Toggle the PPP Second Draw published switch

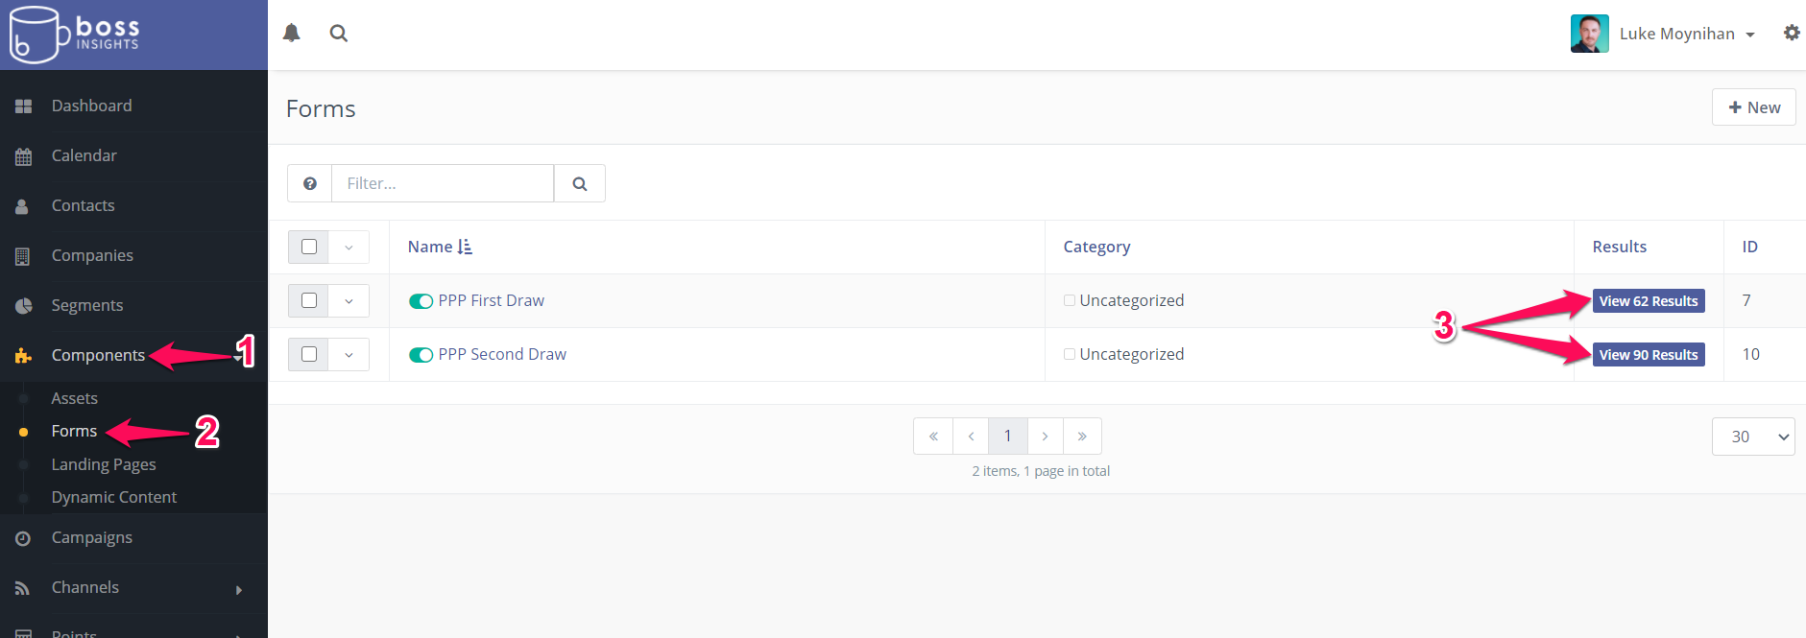pos(421,355)
